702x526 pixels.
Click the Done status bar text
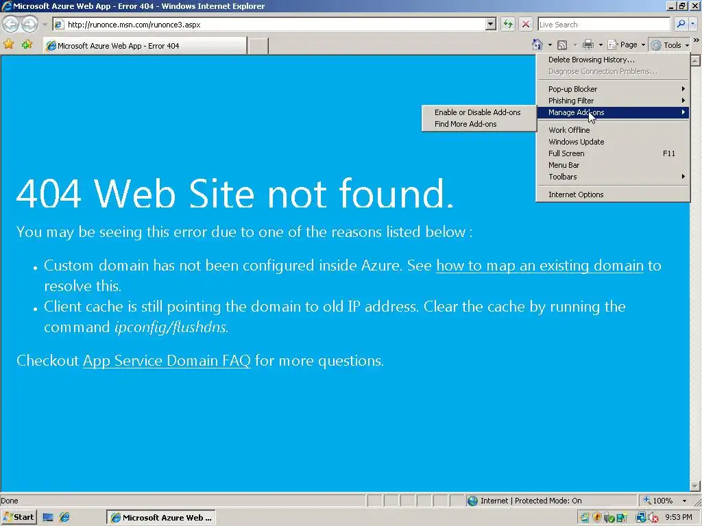pyautogui.click(x=10, y=501)
